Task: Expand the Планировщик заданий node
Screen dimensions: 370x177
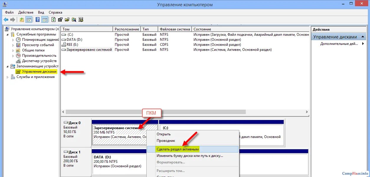Action: pyautogui.click(x=13, y=40)
